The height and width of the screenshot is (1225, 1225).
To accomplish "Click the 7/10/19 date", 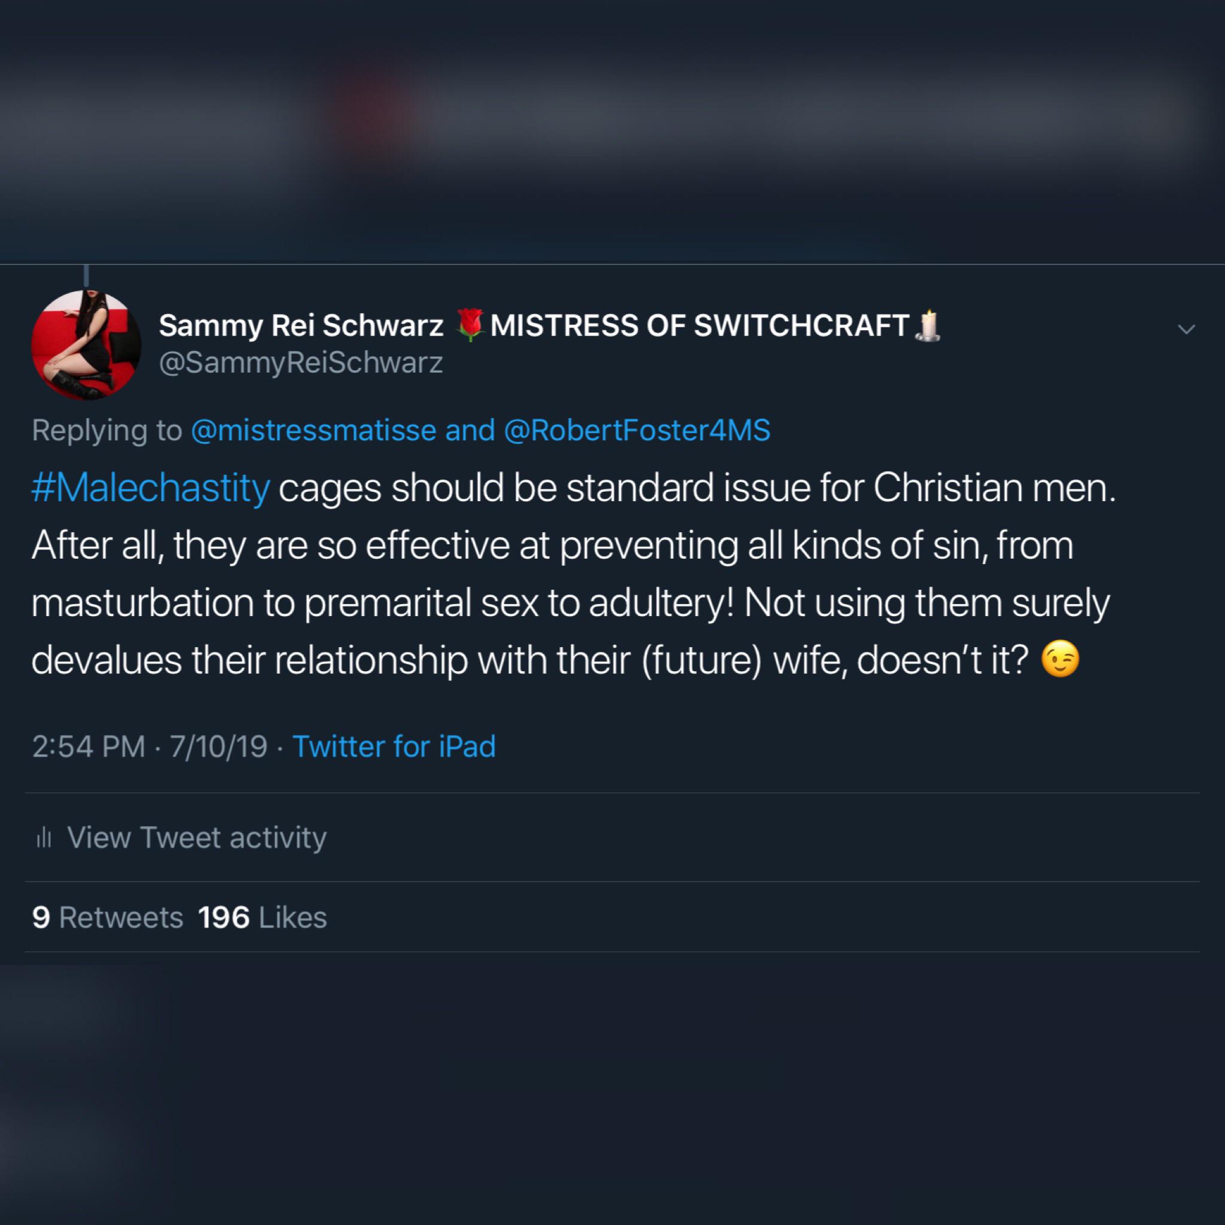I will tap(219, 746).
